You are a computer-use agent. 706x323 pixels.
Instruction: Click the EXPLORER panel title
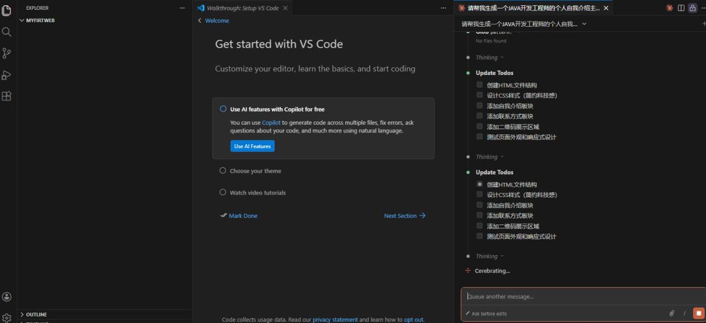tap(37, 8)
